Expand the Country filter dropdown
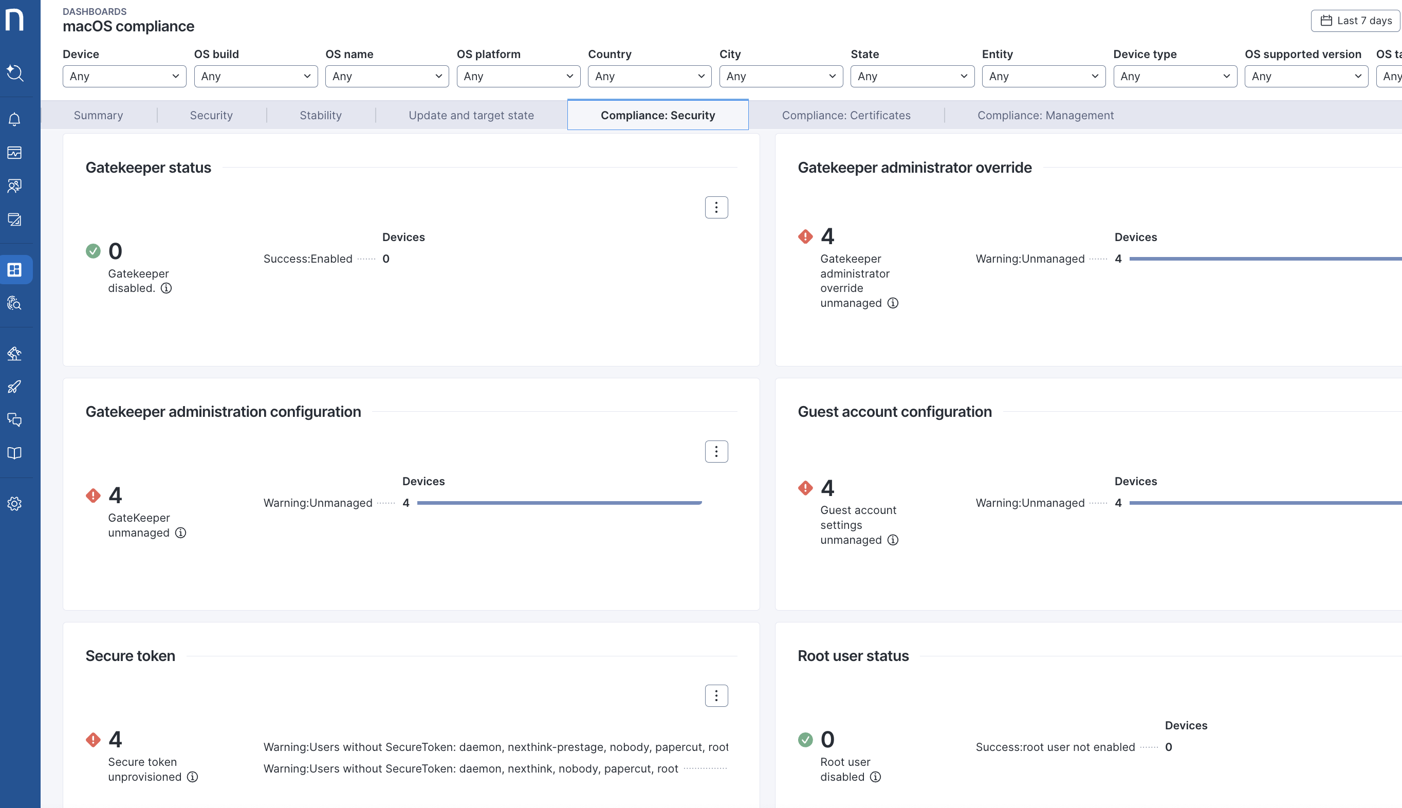Image resolution: width=1402 pixels, height=808 pixels. [x=649, y=77]
